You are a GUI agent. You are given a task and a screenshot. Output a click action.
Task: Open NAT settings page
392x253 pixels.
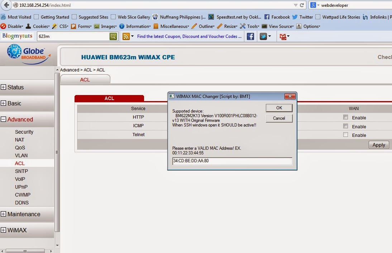tap(19, 140)
